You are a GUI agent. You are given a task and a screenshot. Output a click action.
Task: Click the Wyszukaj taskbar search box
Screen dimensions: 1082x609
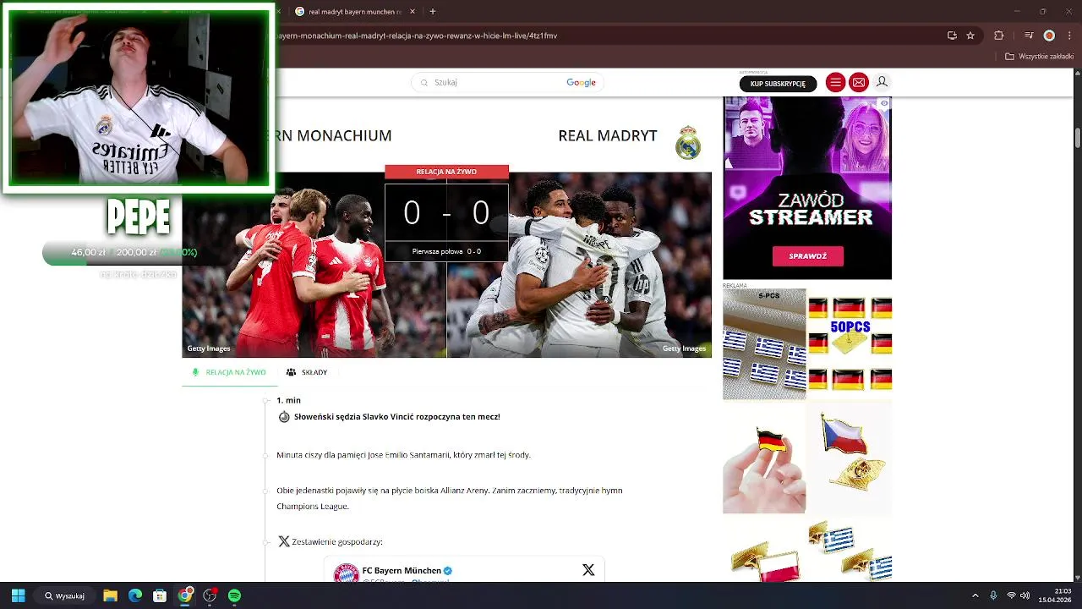click(x=65, y=595)
